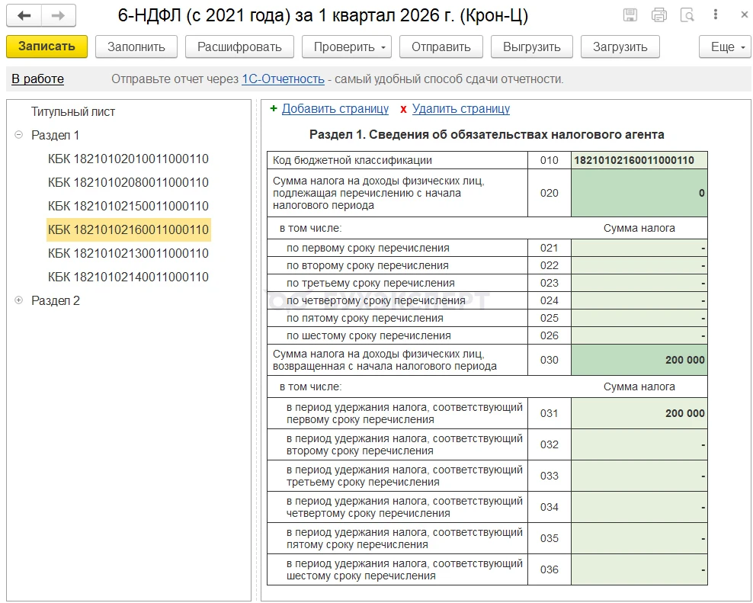Click the line 032 value cell

(639, 444)
